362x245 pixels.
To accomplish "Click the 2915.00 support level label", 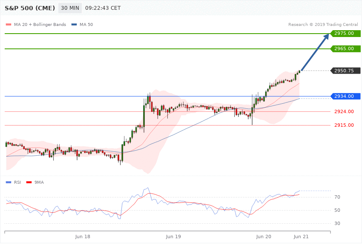I will 344,125.
